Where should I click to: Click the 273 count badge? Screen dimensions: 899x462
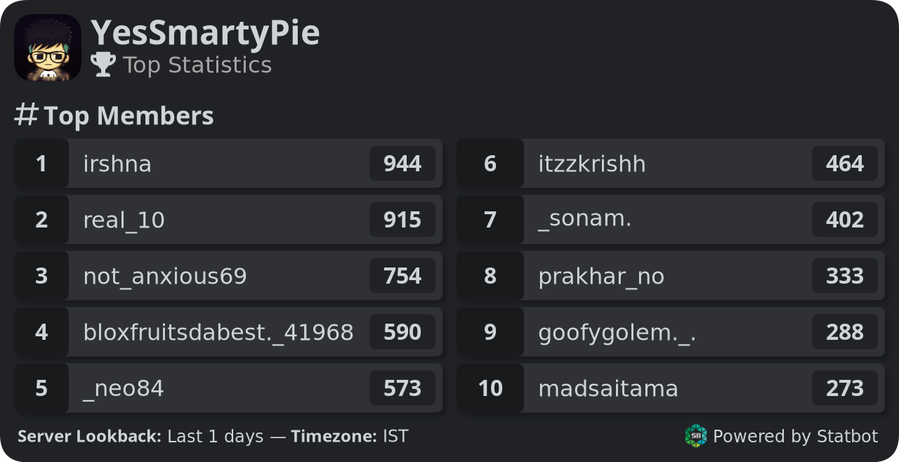pos(845,388)
